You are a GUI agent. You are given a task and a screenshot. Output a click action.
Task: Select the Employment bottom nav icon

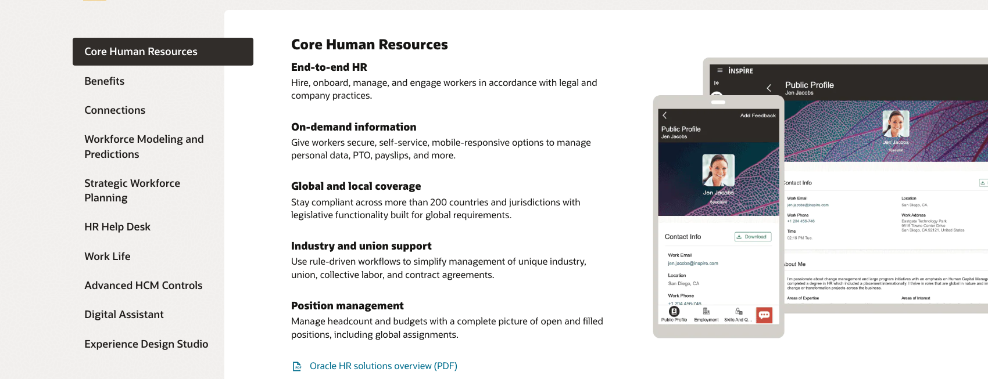[x=706, y=315]
